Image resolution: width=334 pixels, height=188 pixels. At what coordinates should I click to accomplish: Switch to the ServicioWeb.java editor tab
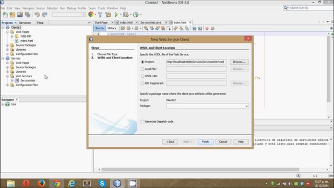click(151, 22)
